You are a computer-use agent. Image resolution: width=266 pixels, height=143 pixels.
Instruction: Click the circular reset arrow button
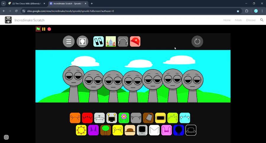pos(197,41)
